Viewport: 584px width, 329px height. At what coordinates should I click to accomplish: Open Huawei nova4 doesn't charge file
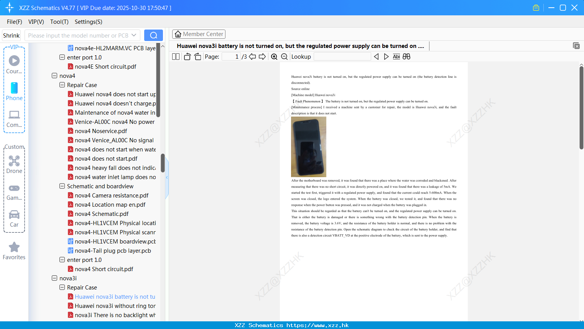112,104
